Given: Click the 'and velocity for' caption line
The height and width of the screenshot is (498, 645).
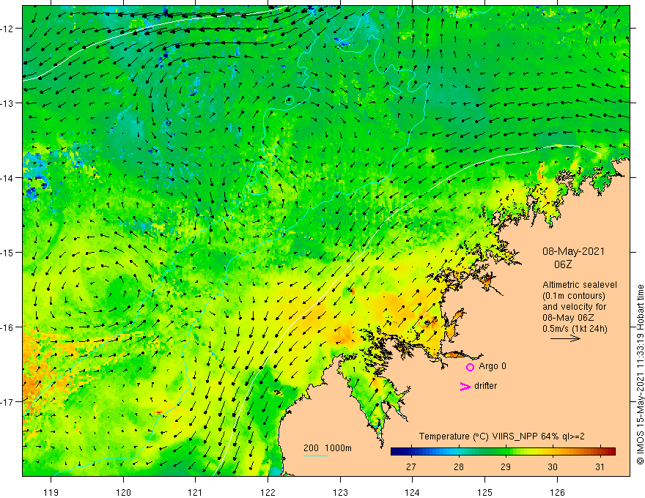Looking at the screenshot, I should pyautogui.click(x=574, y=307).
